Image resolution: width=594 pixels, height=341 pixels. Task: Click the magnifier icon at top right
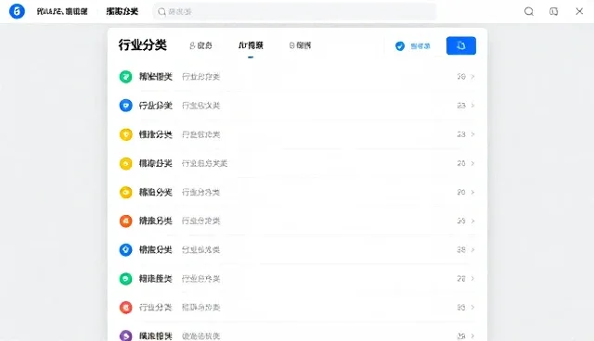pos(529,11)
